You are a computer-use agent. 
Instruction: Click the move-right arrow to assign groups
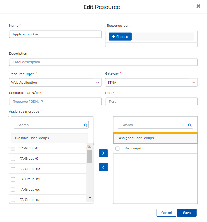coord(103,153)
